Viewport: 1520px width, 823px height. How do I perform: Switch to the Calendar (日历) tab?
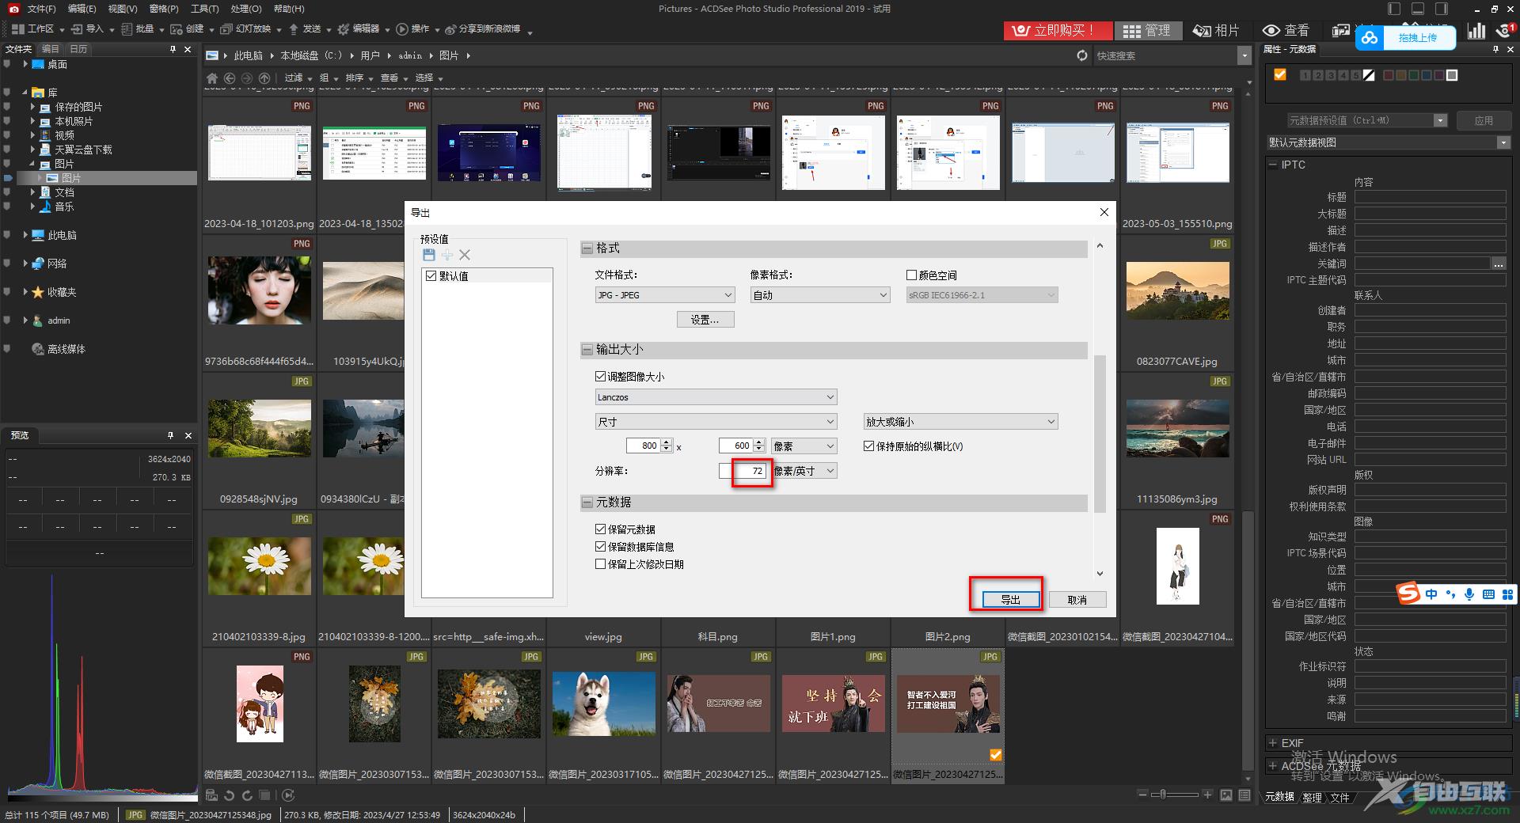(78, 49)
